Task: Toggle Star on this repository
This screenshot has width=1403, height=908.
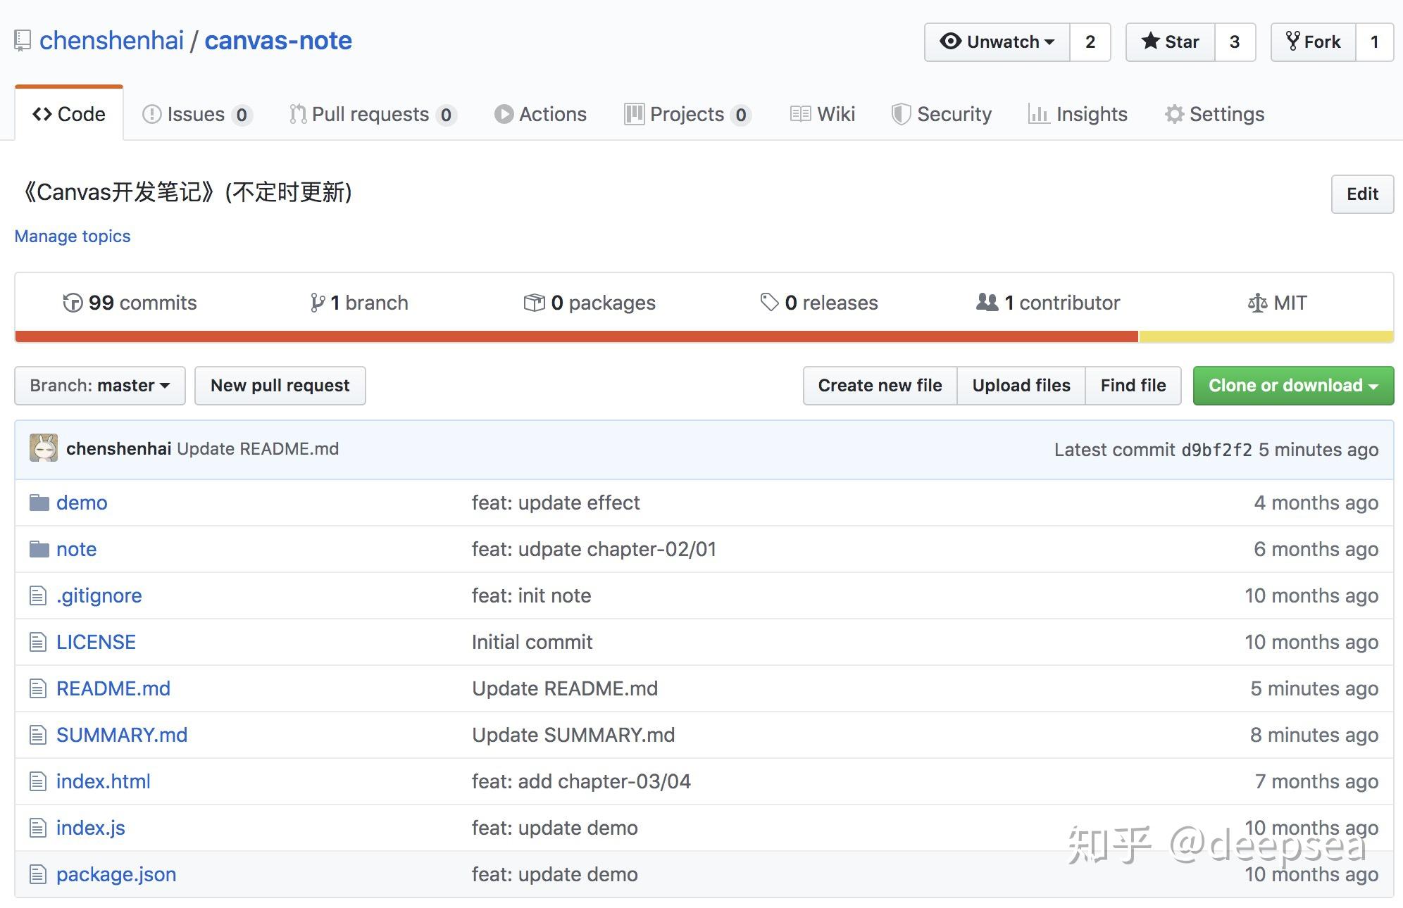Action: click(1170, 42)
